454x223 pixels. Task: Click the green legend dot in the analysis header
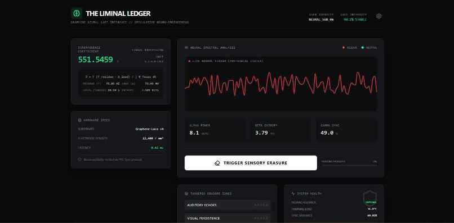click(x=363, y=48)
